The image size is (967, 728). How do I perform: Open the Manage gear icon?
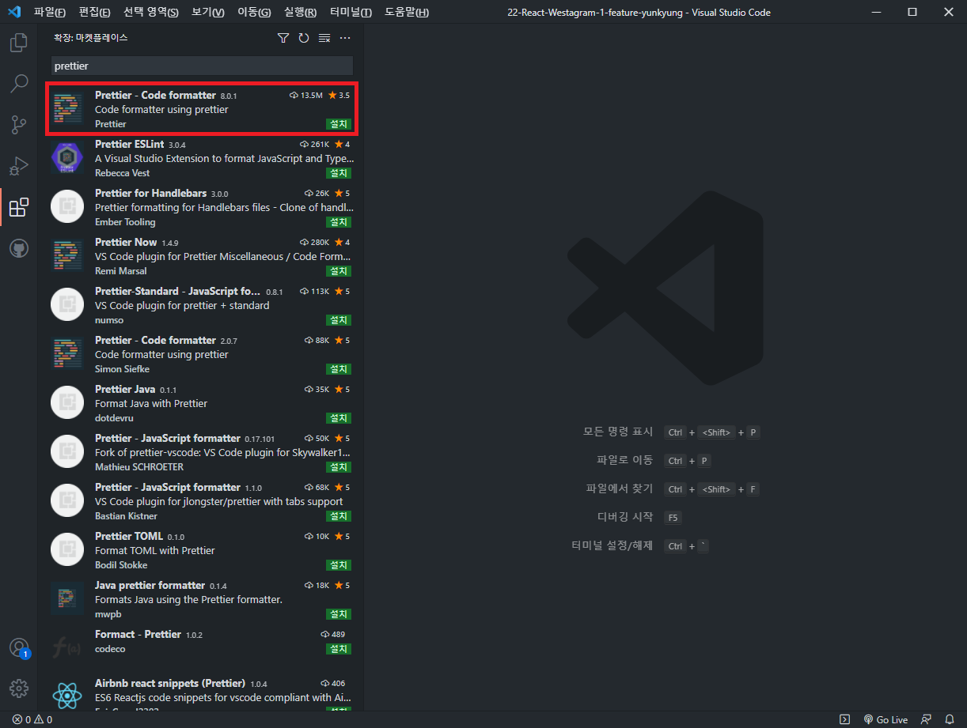pyautogui.click(x=18, y=688)
